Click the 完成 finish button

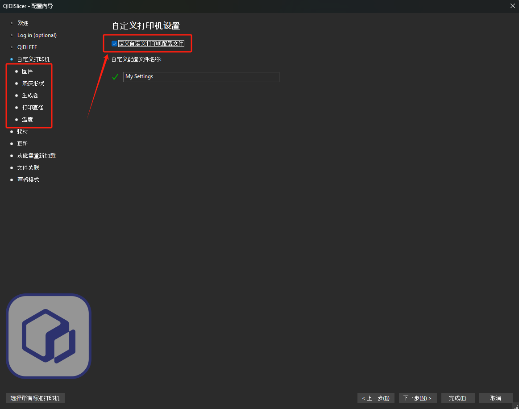[x=457, y=398]
